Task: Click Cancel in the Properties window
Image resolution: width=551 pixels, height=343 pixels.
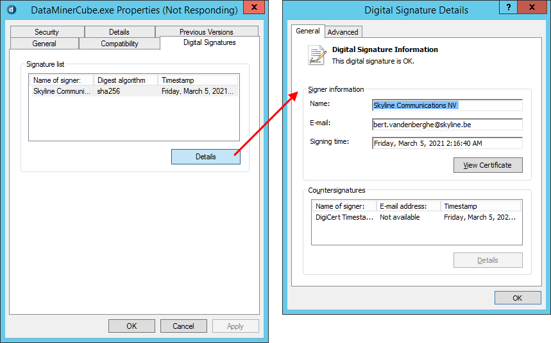Action: tap(183, 326)
